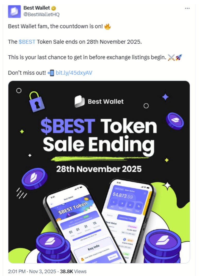Screen dimensions: 199x276
Task: Click the gold verified badge
Action: [x=54, y=8]
